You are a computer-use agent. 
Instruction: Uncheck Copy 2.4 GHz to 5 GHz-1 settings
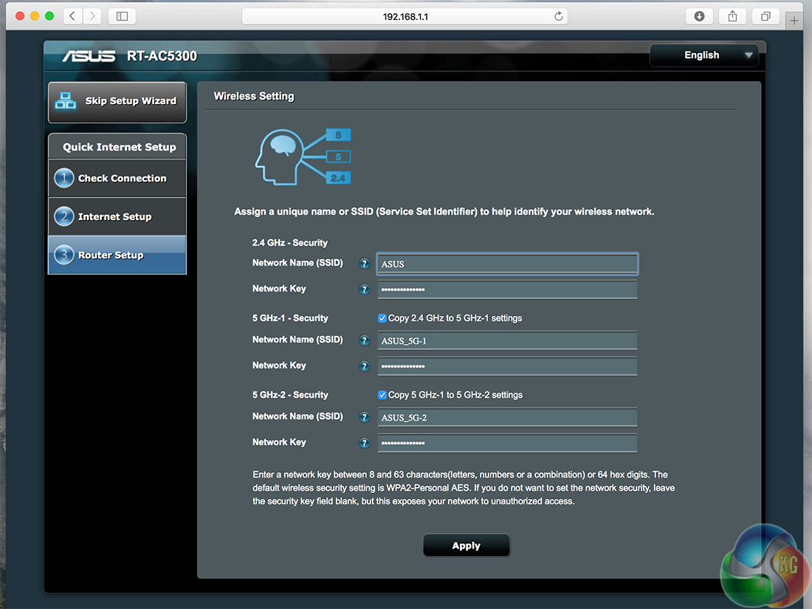(382, 318)
